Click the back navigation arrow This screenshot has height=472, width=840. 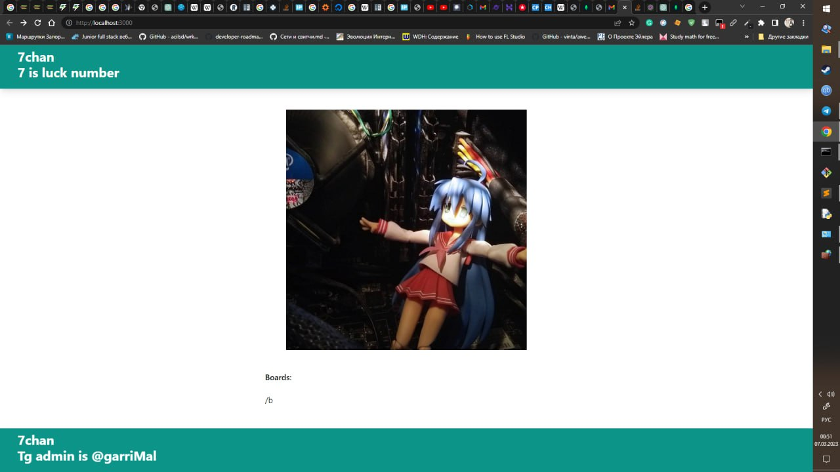(x=9, y=22)
